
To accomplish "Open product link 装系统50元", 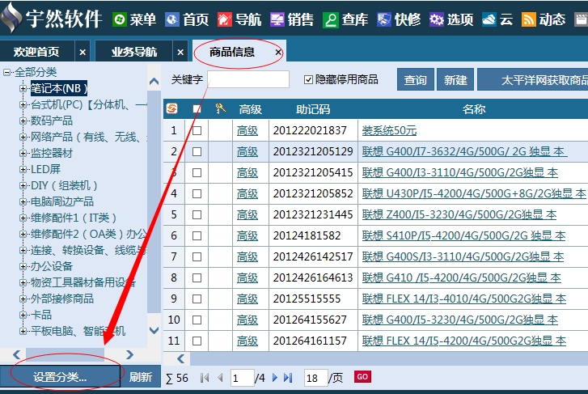I will [389, 130].
